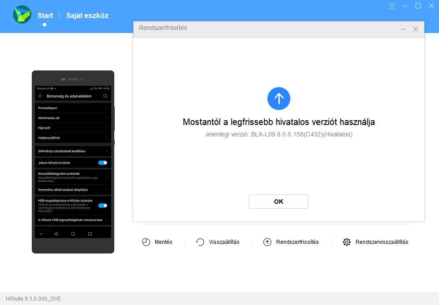Click the Visszaállítás restore icon
The width and height of the screenshot is (439, 305).
pyautogui.click(x=200, y=242)
